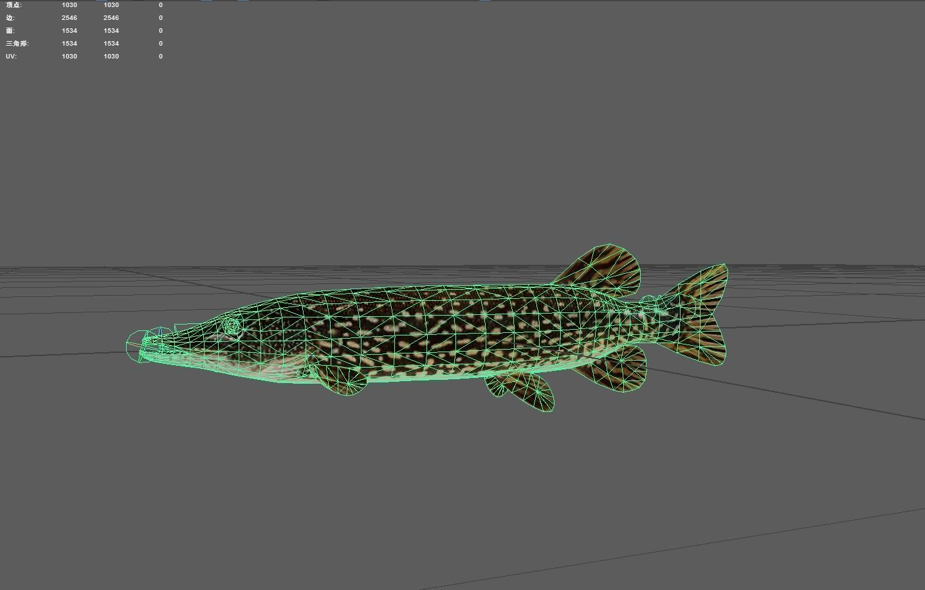
Task: Click the 0 value in the 边 row
Action: coord(161,18)
